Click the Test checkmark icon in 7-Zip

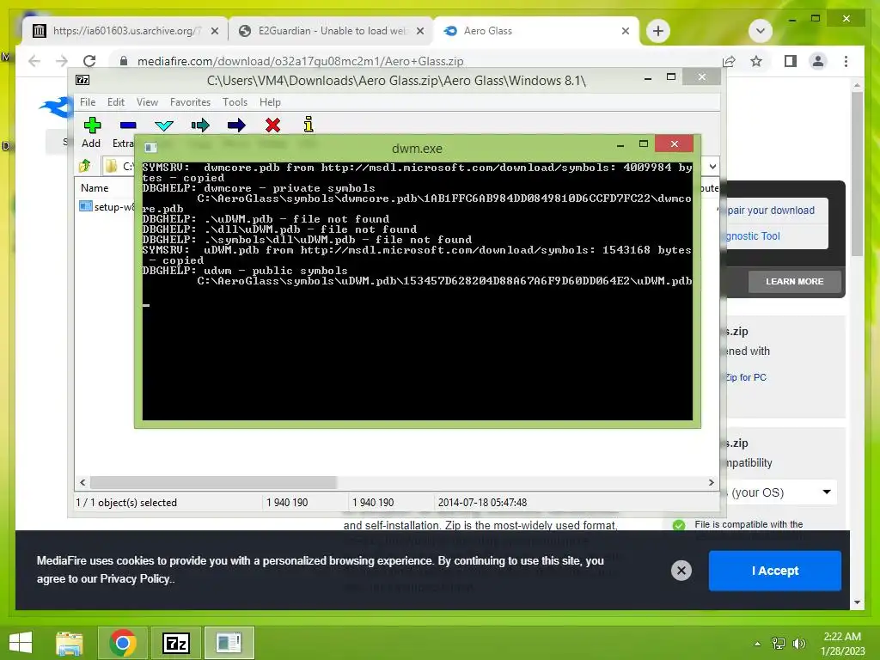[x=164, y=125]
